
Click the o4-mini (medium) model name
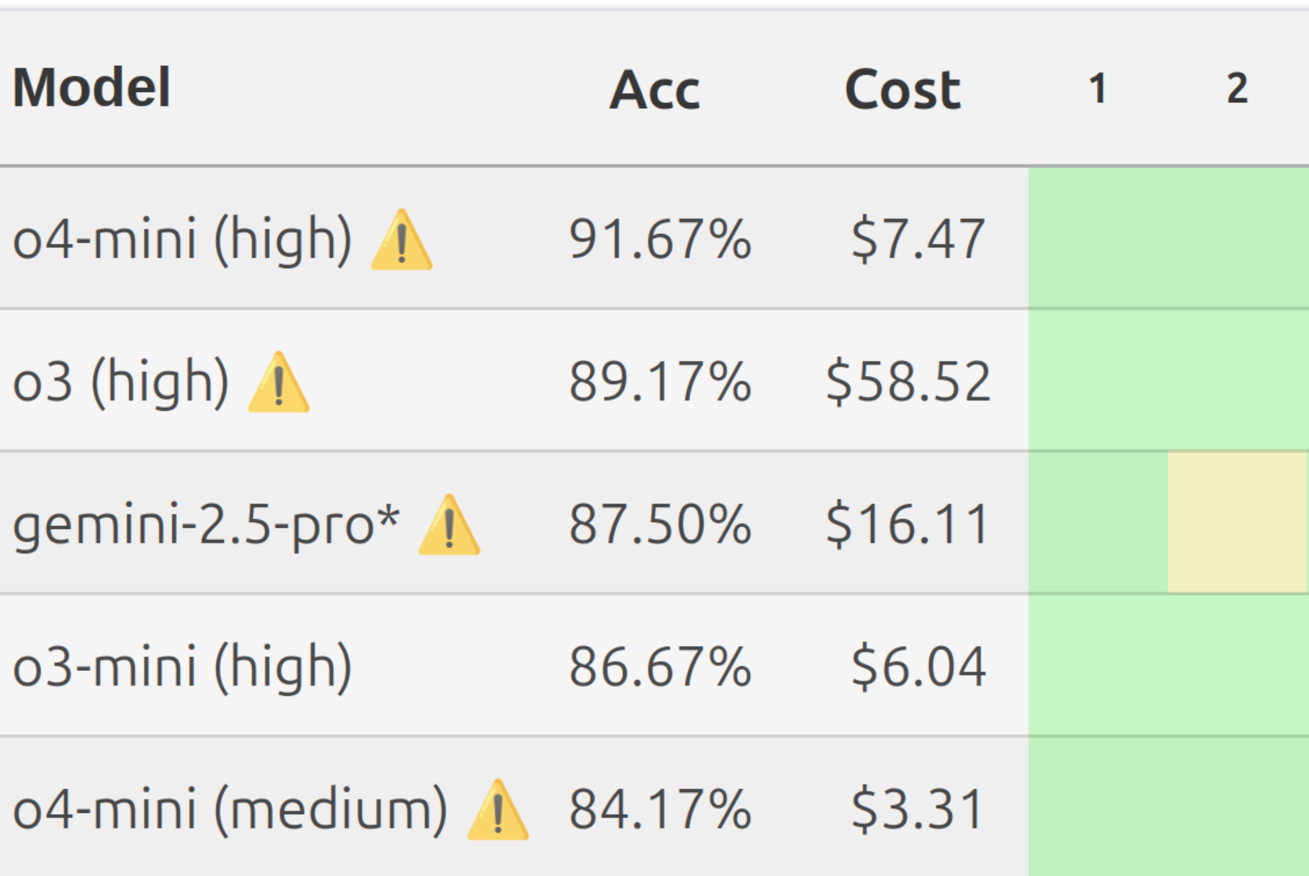point(230,810)
